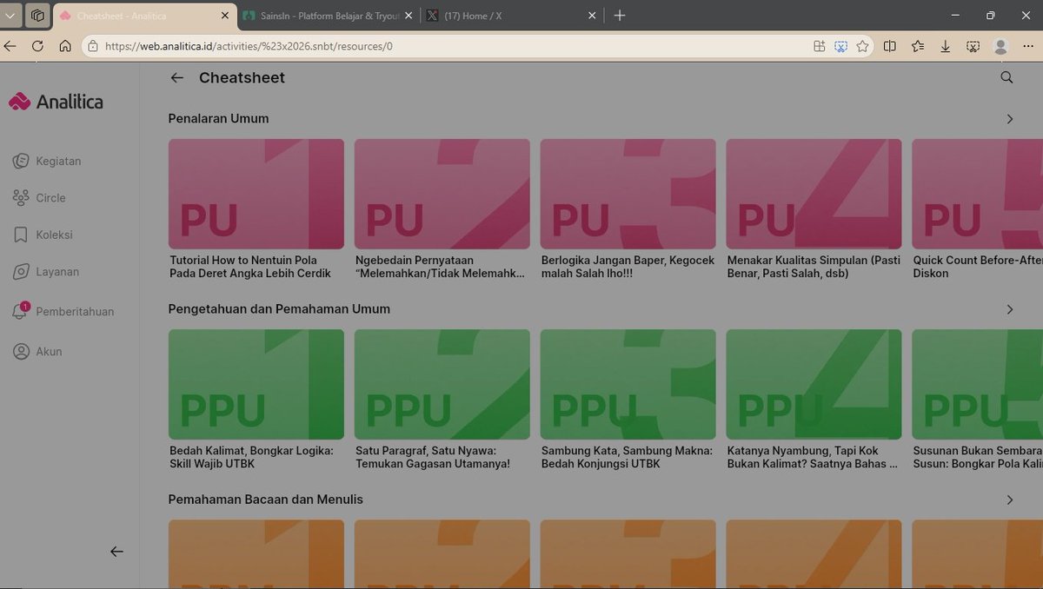Open browser downloads
Screen dimensions: 1043x589
(946, 46)
